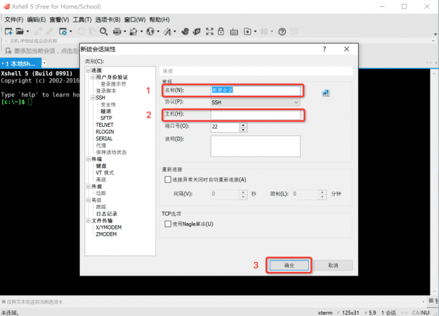The height and width of the screenshot is (316, 439).
Task: Open the 文件(F) menu
Action: tap(14, 20)
